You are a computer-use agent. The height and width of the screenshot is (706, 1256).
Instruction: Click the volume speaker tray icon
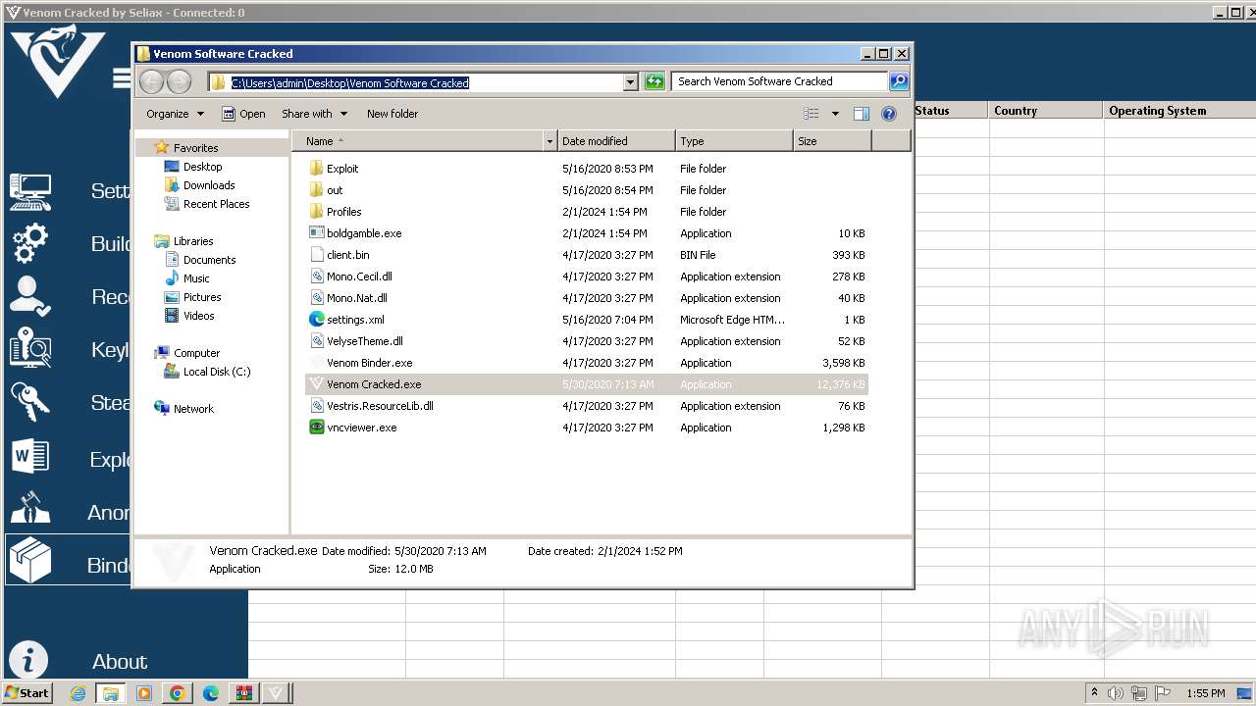1116,693
